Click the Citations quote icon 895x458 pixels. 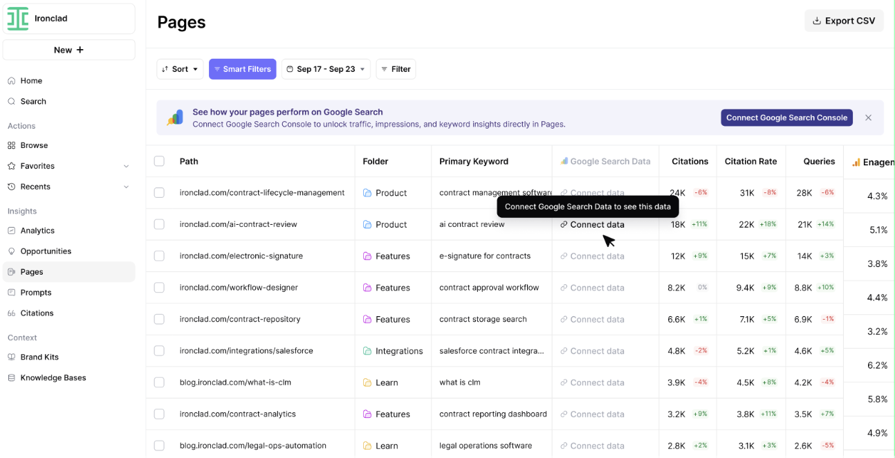pyautogui.click(x=11, y=314)
